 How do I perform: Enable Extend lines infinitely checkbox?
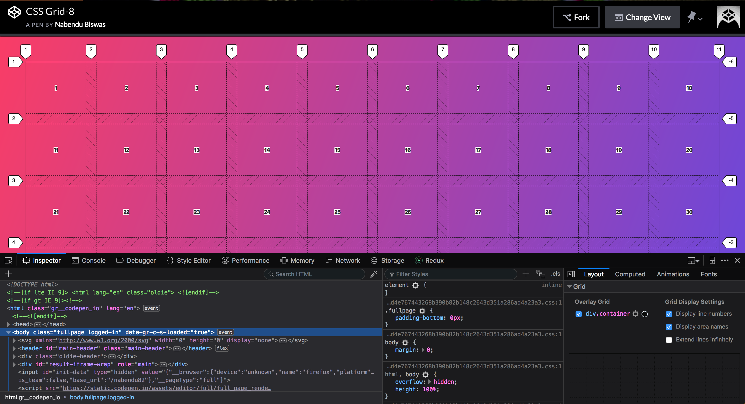pos(669,340)
